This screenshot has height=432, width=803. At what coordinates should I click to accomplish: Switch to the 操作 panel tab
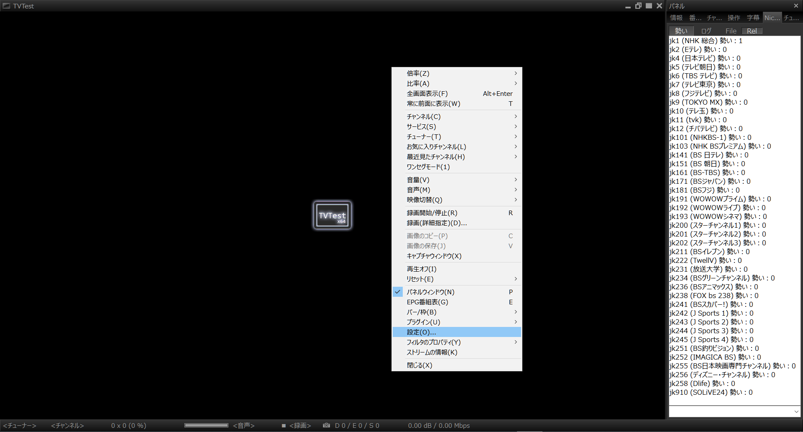[x=734, y=18]
